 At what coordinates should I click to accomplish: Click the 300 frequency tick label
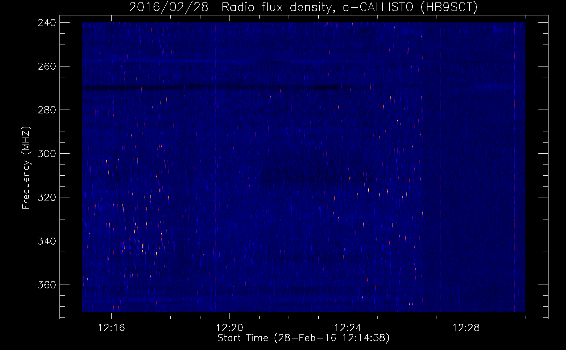click(47, 154)
